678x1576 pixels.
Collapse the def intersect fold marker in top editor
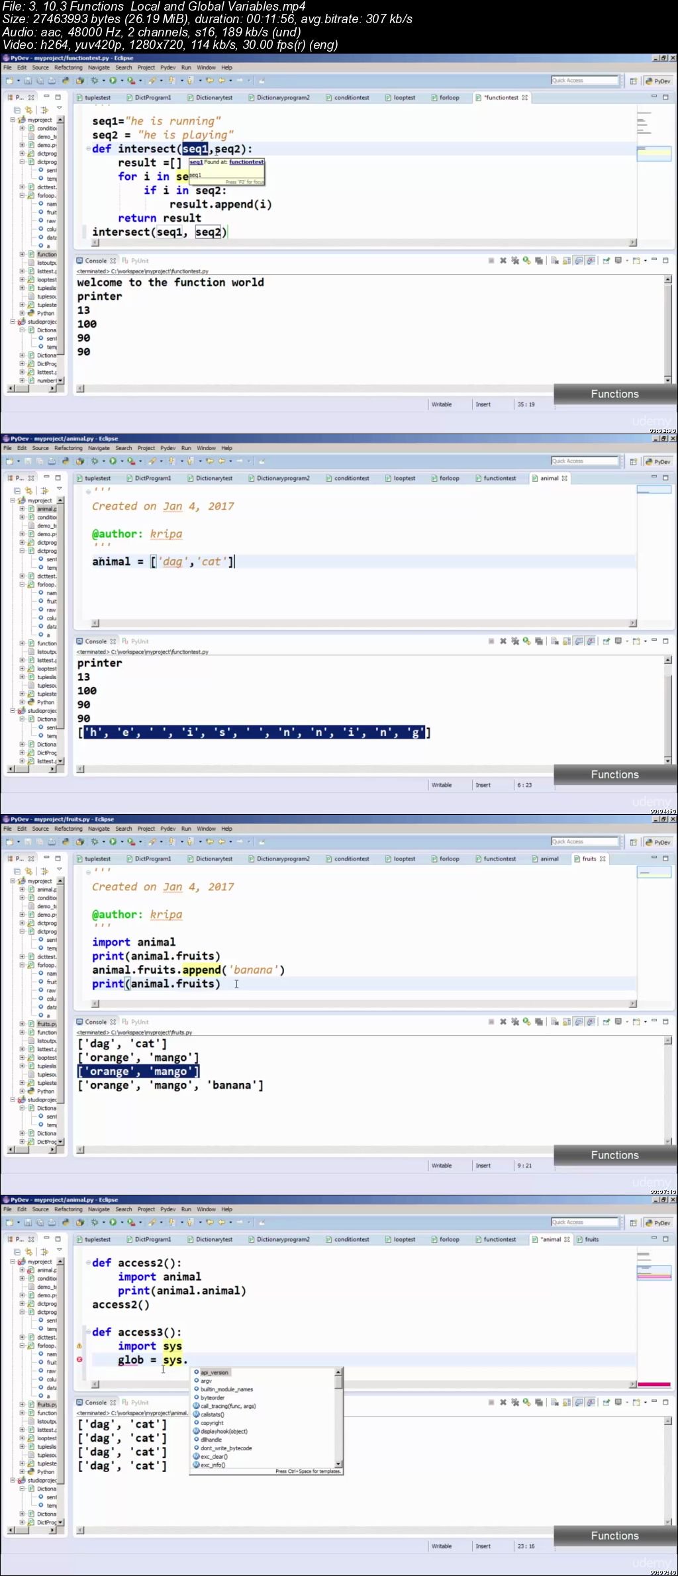88,149
